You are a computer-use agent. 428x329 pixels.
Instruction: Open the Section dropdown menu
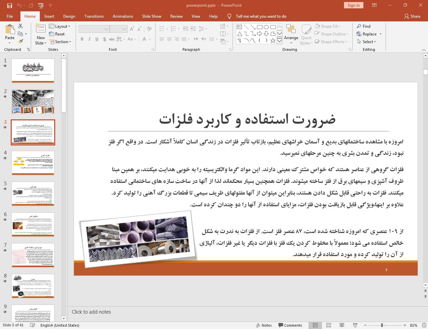coord(61,42)
